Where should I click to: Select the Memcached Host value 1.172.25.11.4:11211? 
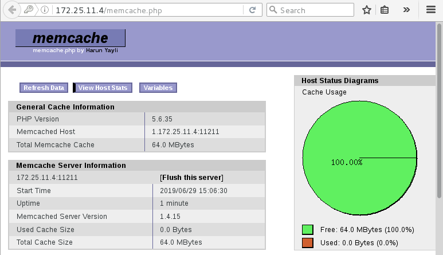186,132
